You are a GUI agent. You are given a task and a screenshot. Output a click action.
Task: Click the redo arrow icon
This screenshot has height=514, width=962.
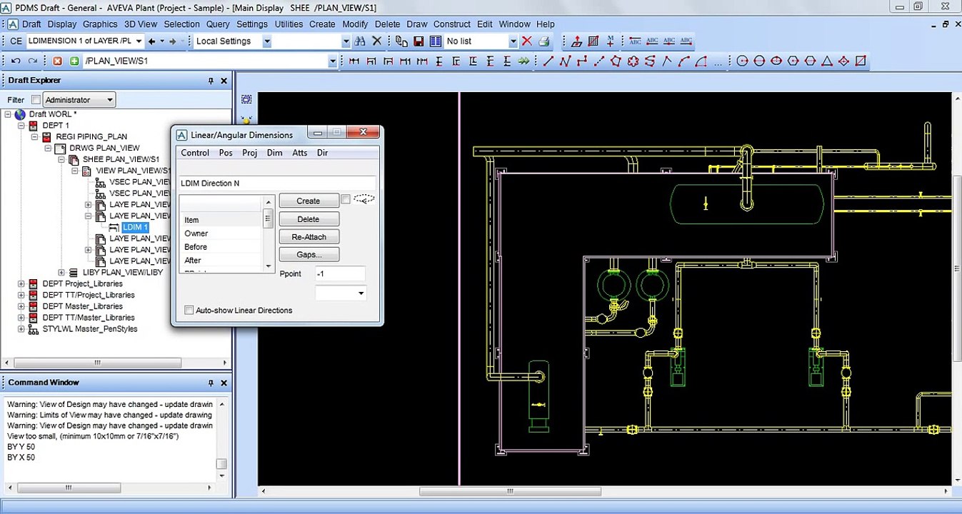coord(34,61)
